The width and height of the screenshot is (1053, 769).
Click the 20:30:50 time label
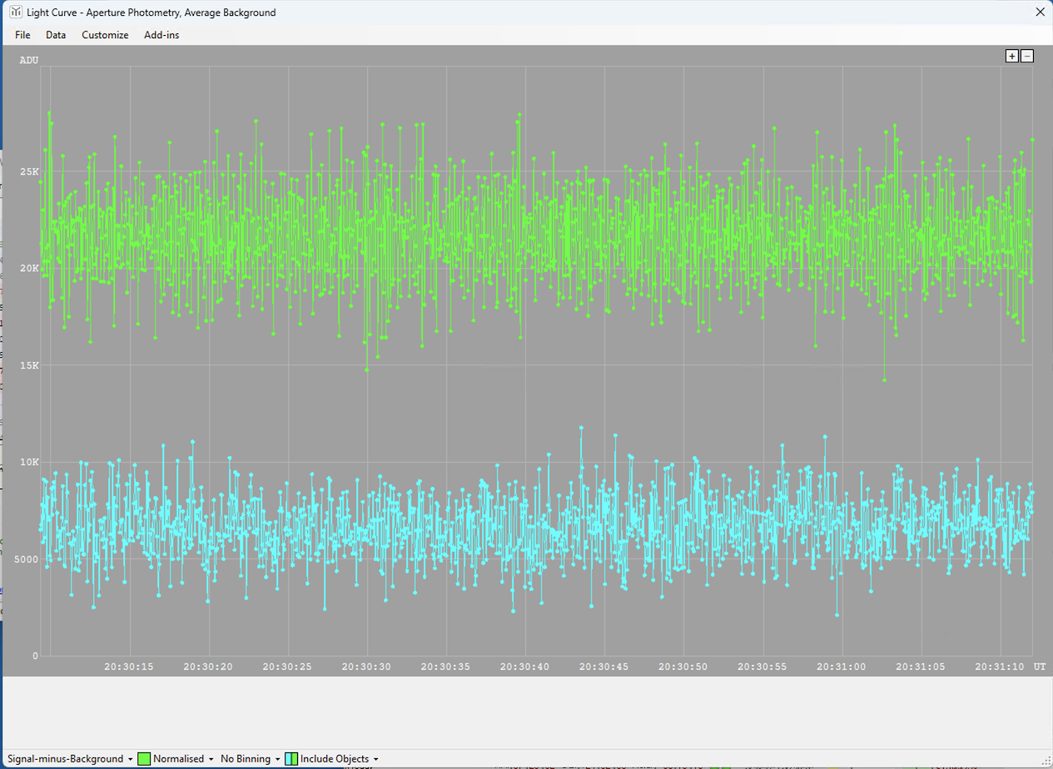(x=683, y=667)
